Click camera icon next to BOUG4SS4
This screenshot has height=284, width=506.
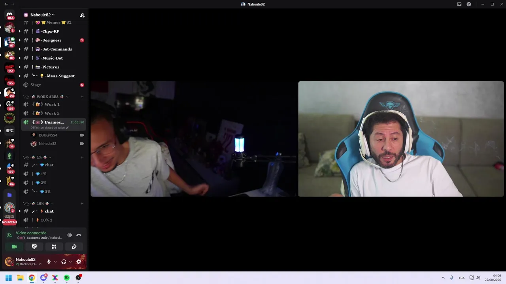pyautogui.click(x=82, y=135)
